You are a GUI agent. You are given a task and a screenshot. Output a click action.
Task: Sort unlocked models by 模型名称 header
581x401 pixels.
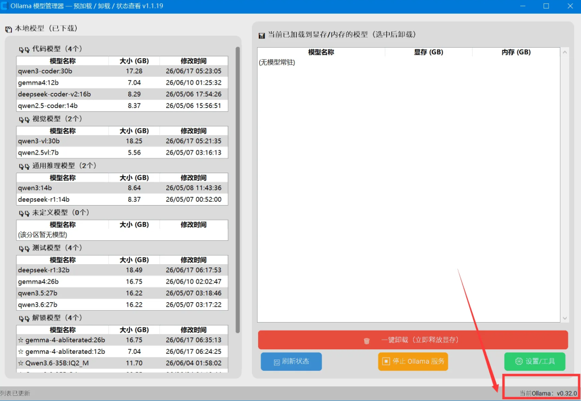tap(62, 331)
